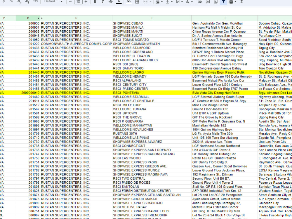Select highlighted cell WELLCOME LAGRO

[x=152, y=72]
